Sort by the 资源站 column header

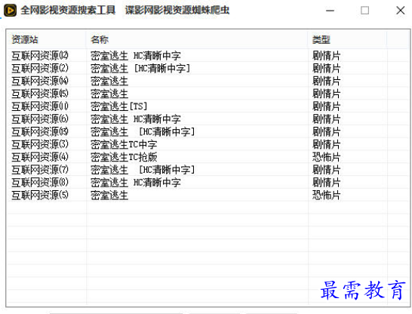tap(25, 40)
